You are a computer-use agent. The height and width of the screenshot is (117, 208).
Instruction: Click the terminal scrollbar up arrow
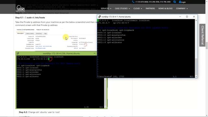pos(196,20)
